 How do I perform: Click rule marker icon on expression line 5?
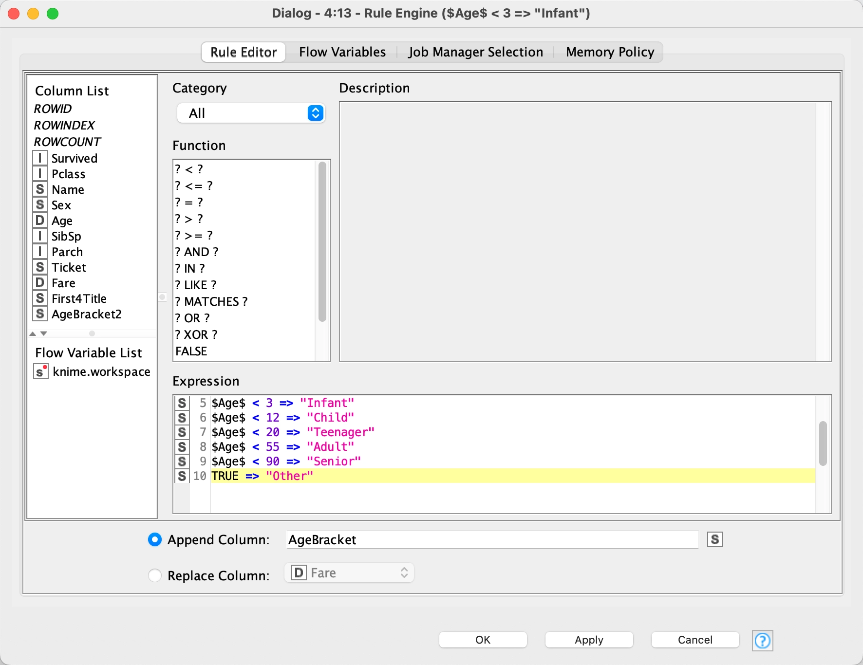tap(182, 403)
